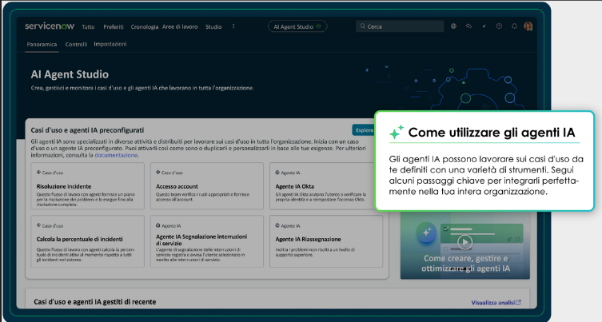
Task: Click the Casi d'uso e agenti IA preconfigurati heading
Action: pyautogui.click(x=87, y=130)
